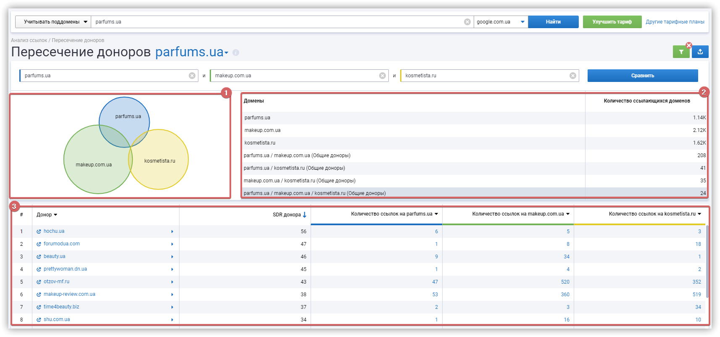Click value 208 common donors count
Viewport: 720px width, 337px height.
(702, 155)
